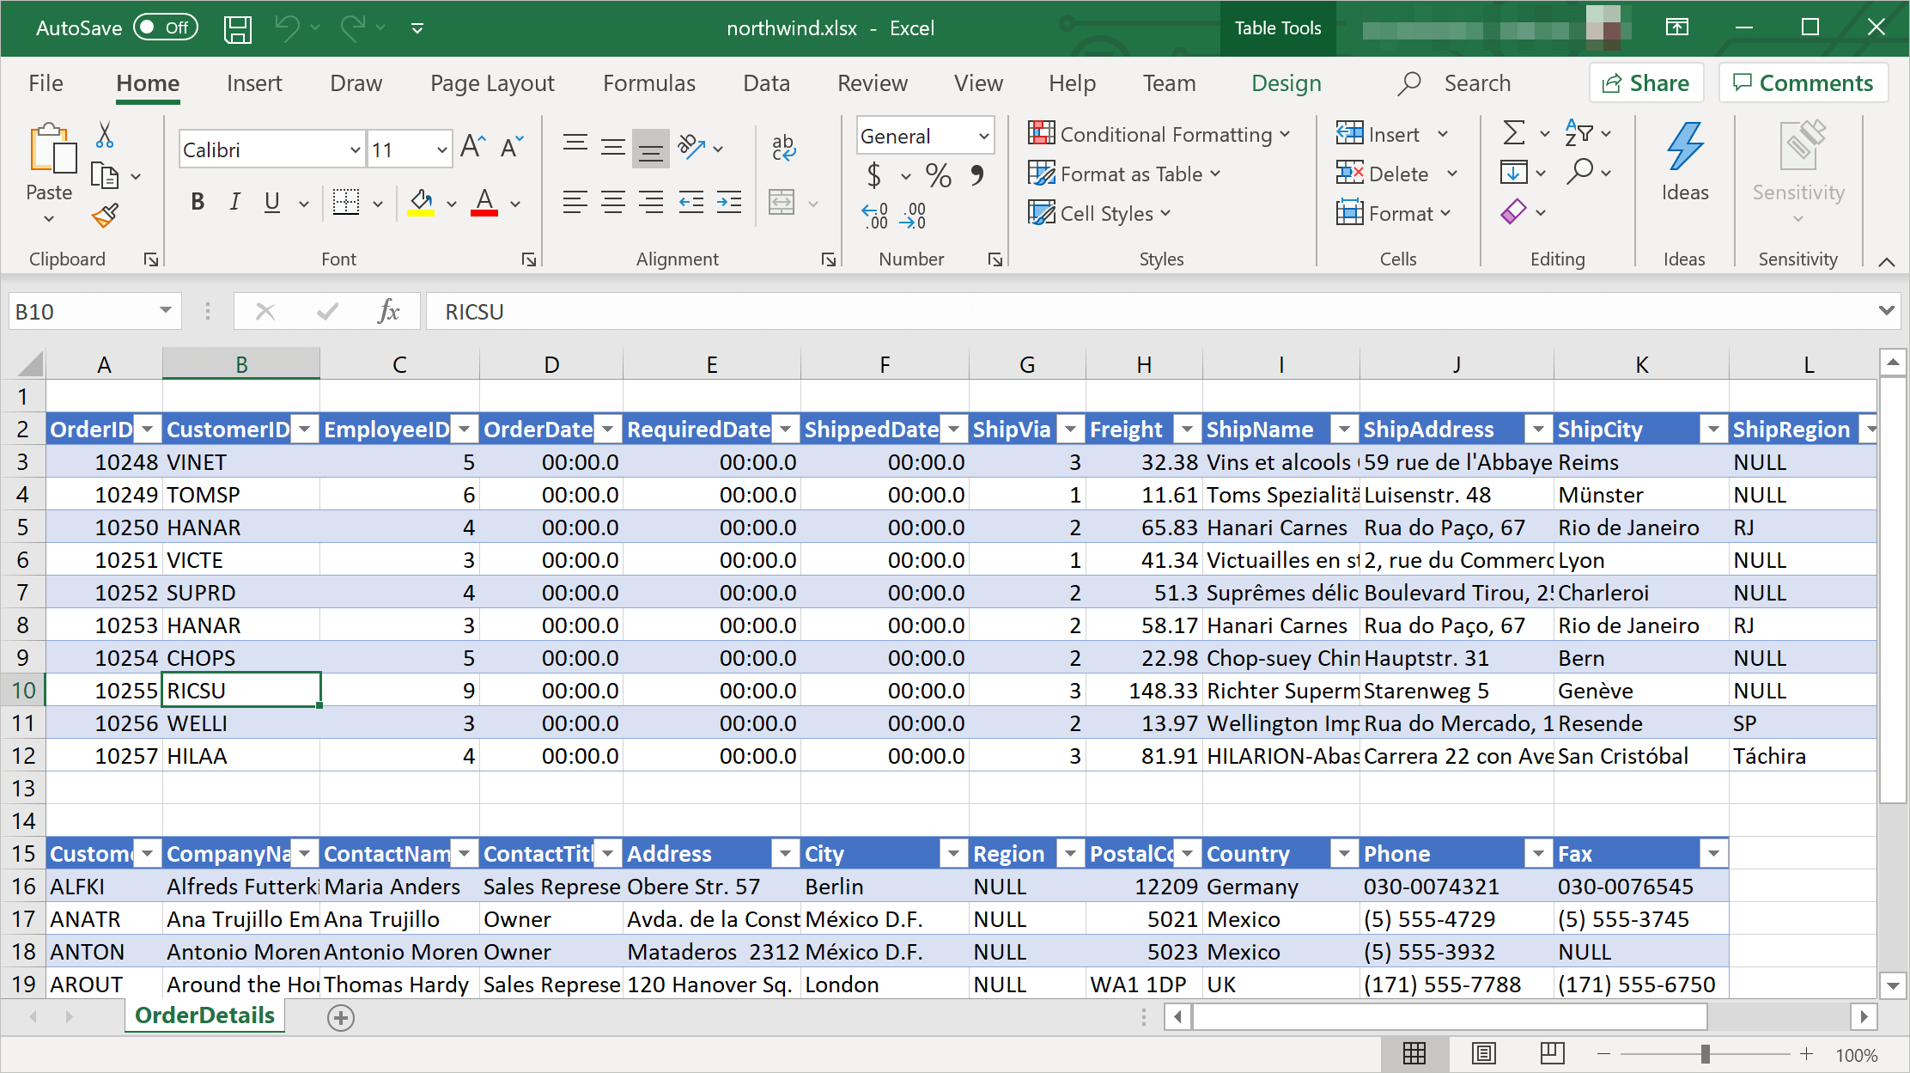1910x1073 pixels.
Task: Toggle Align Left button
Action: point(575,203)
